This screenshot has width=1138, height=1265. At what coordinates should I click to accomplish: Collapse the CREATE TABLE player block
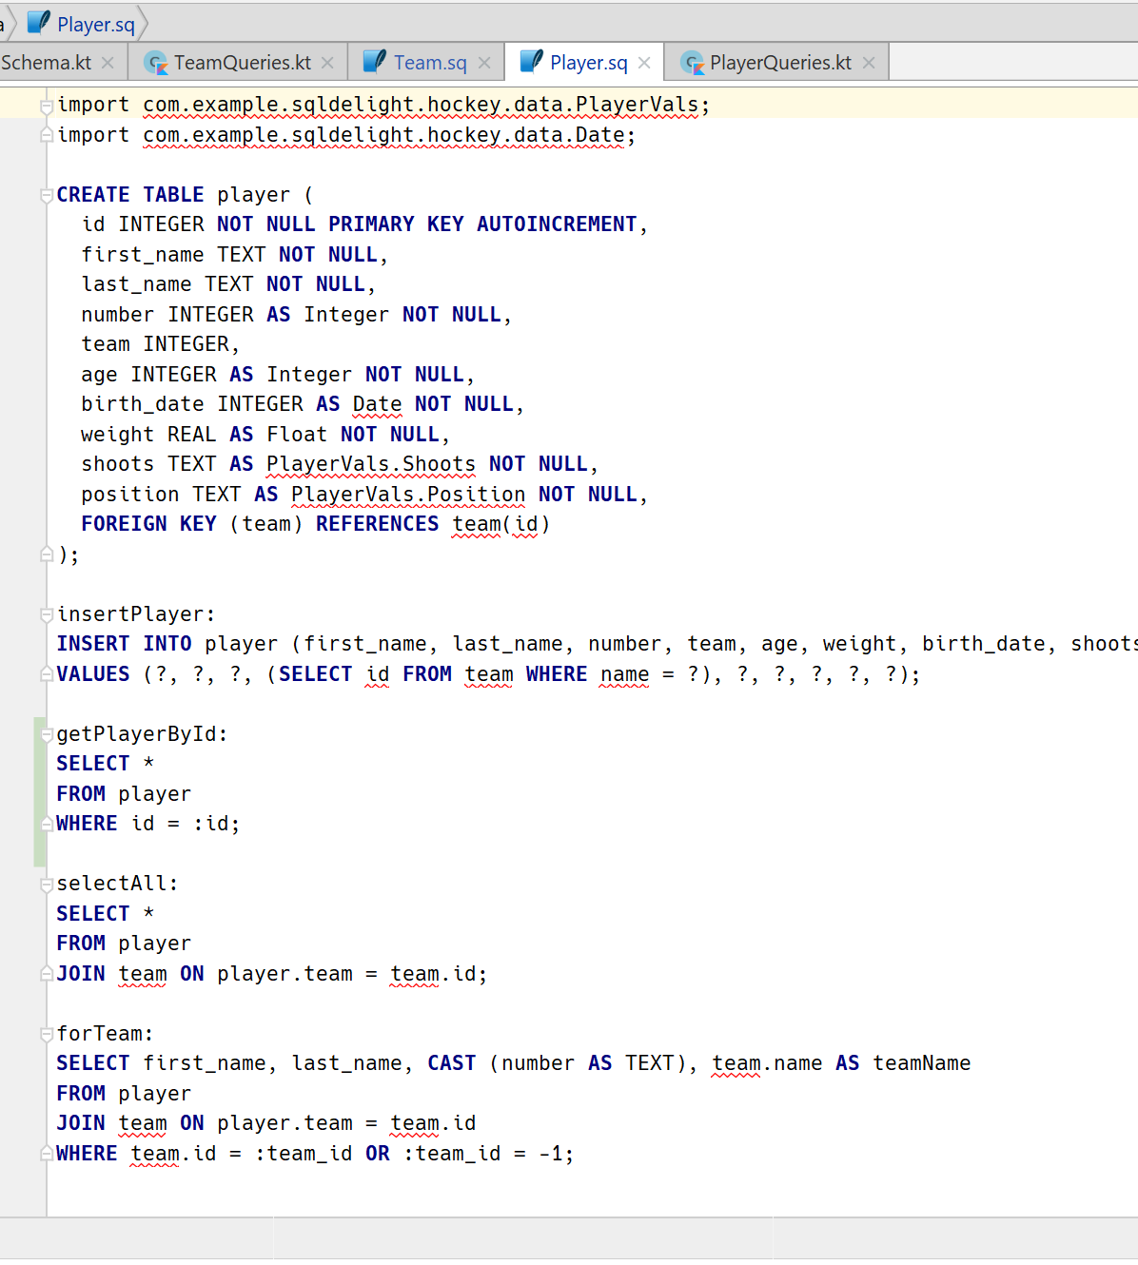coord(46,194)
